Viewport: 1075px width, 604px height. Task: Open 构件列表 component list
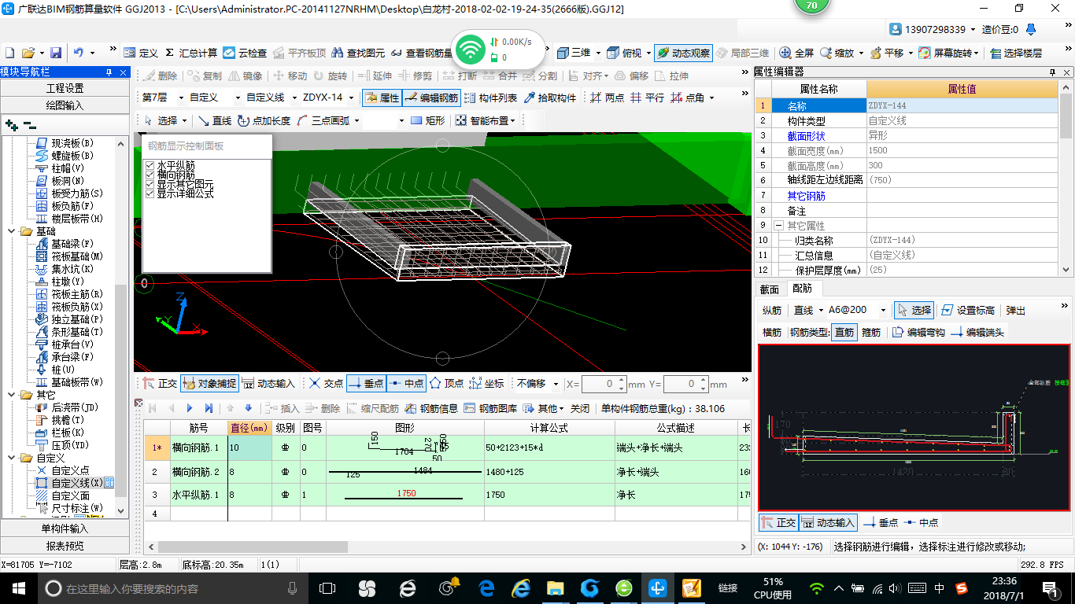pos(490,98)
